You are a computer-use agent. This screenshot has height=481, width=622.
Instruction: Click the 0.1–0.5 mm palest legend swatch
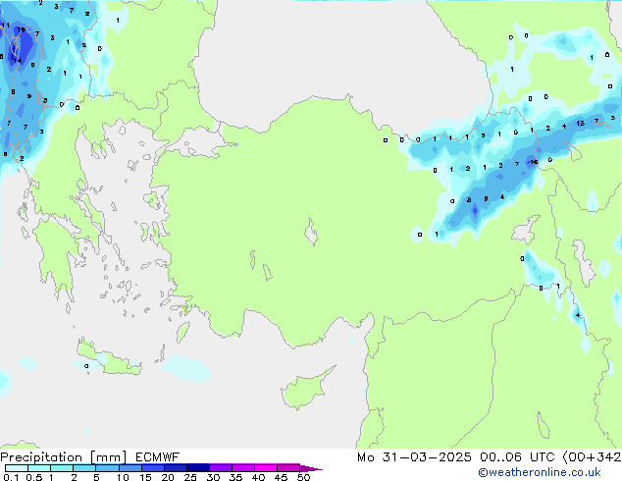tap(17, 468)
